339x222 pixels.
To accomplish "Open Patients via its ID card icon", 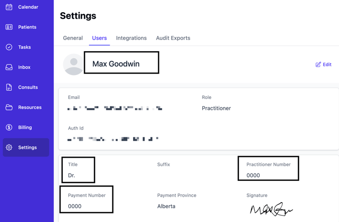I will point(9,27).
